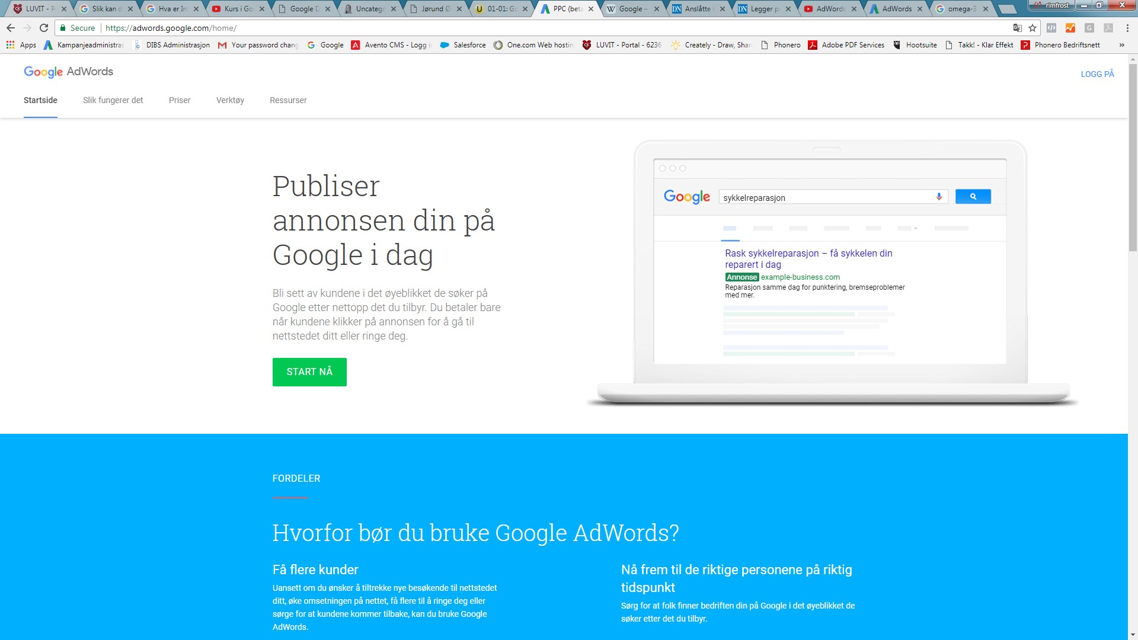Open the Gmail 'Your password chang' bookmark
Image resolution: width=1138 pixels, height=640 pixels.
pos(258,45)
